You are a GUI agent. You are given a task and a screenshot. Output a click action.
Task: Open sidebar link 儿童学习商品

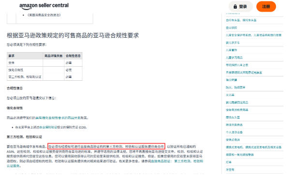click(x=234, y=58)
